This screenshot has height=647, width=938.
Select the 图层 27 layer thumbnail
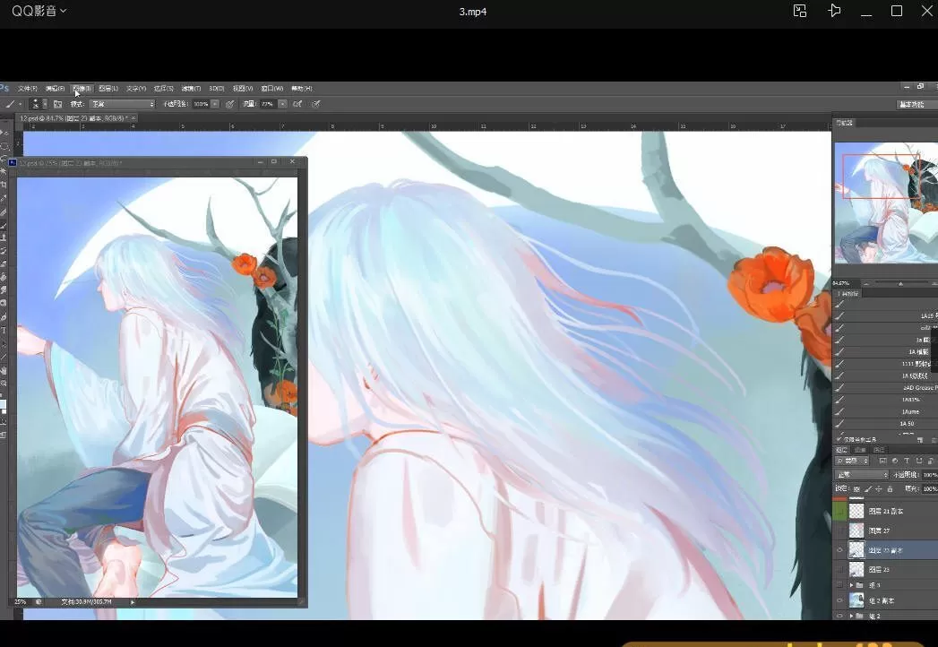point(856,531)
